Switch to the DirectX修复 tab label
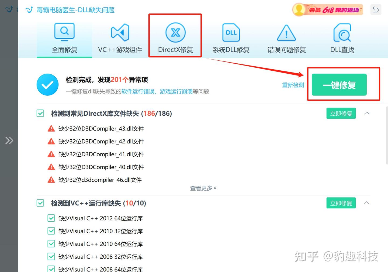The width and height of the screenshot is (388, 272). 175,50
